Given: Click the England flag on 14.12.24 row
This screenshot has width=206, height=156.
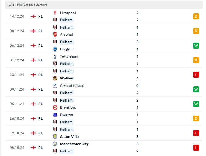Looking at the screenshot, I should [x=33, y=16].
